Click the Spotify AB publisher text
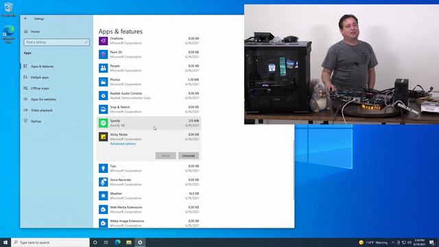 coord(117,126)
